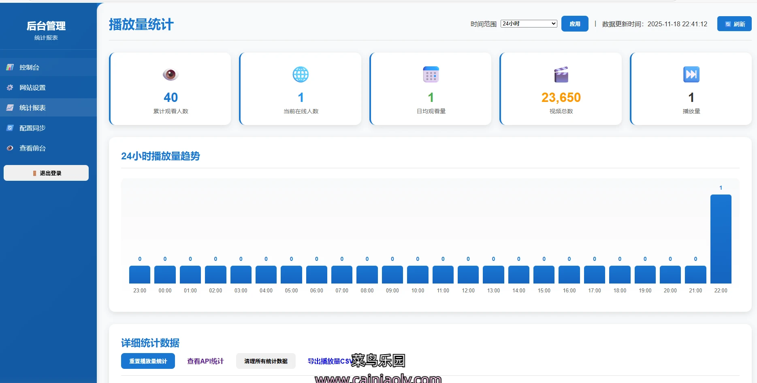The width and height of the screenshot is (757, 383).
Task: Click the globe icon for 当前在线人数
Action: (x=301, y=74)
